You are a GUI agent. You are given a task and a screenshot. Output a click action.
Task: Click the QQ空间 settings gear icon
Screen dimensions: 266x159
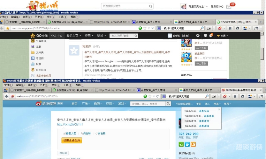coord(198,36)
